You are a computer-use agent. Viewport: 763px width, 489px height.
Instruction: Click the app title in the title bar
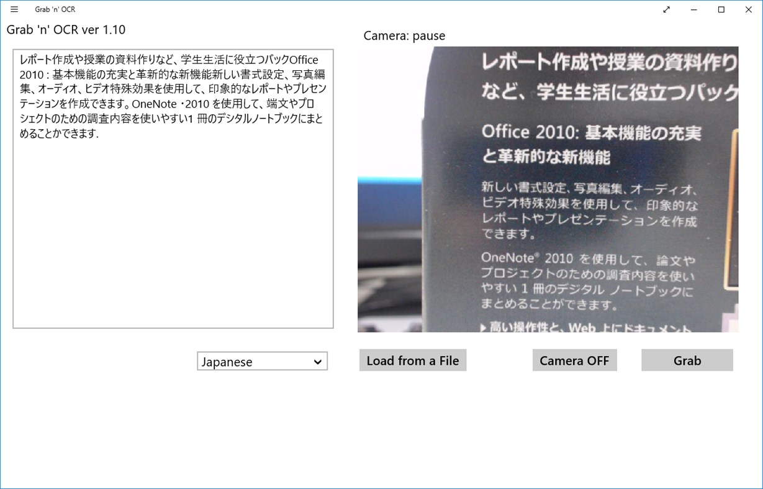[54, 9]
